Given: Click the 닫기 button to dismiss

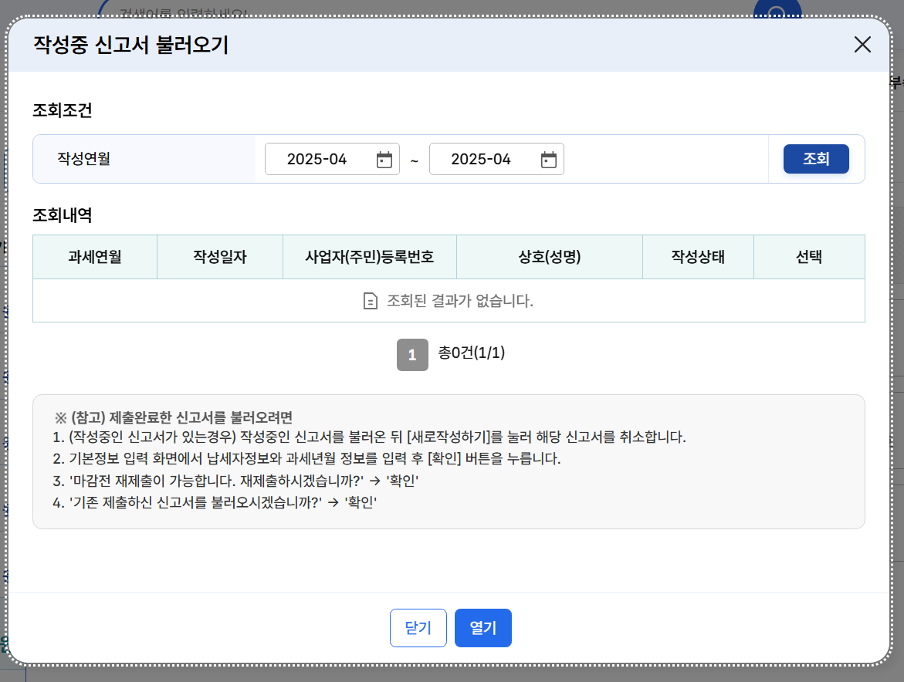Looking at the screenshot, I should [418, 627].
